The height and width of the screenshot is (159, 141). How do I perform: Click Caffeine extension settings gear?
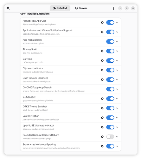[102, 60]
